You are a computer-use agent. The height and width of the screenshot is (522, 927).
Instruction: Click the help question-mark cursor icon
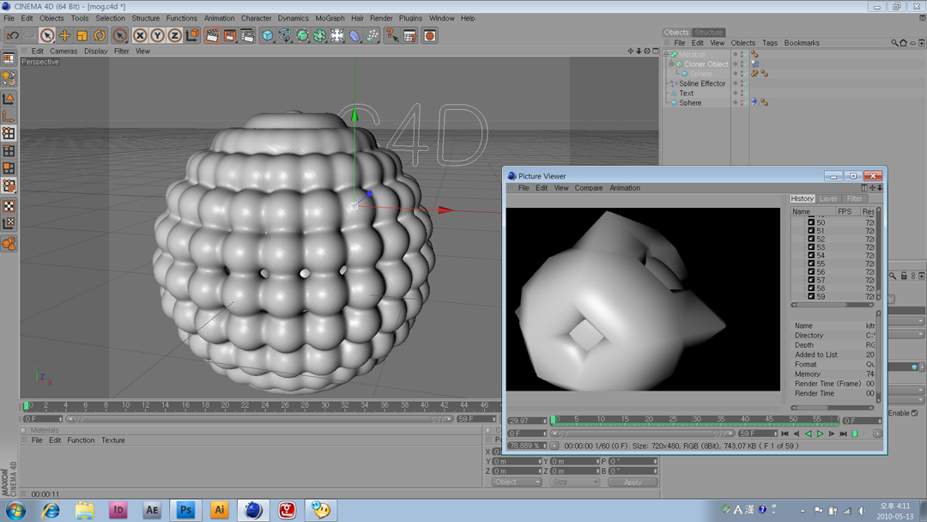point(392,36)
